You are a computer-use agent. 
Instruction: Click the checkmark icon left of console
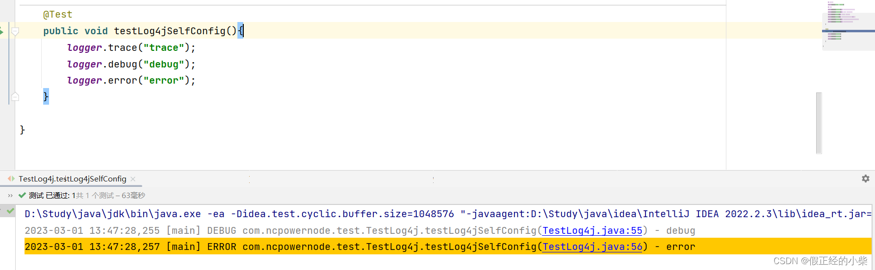(x=10, y=211)
